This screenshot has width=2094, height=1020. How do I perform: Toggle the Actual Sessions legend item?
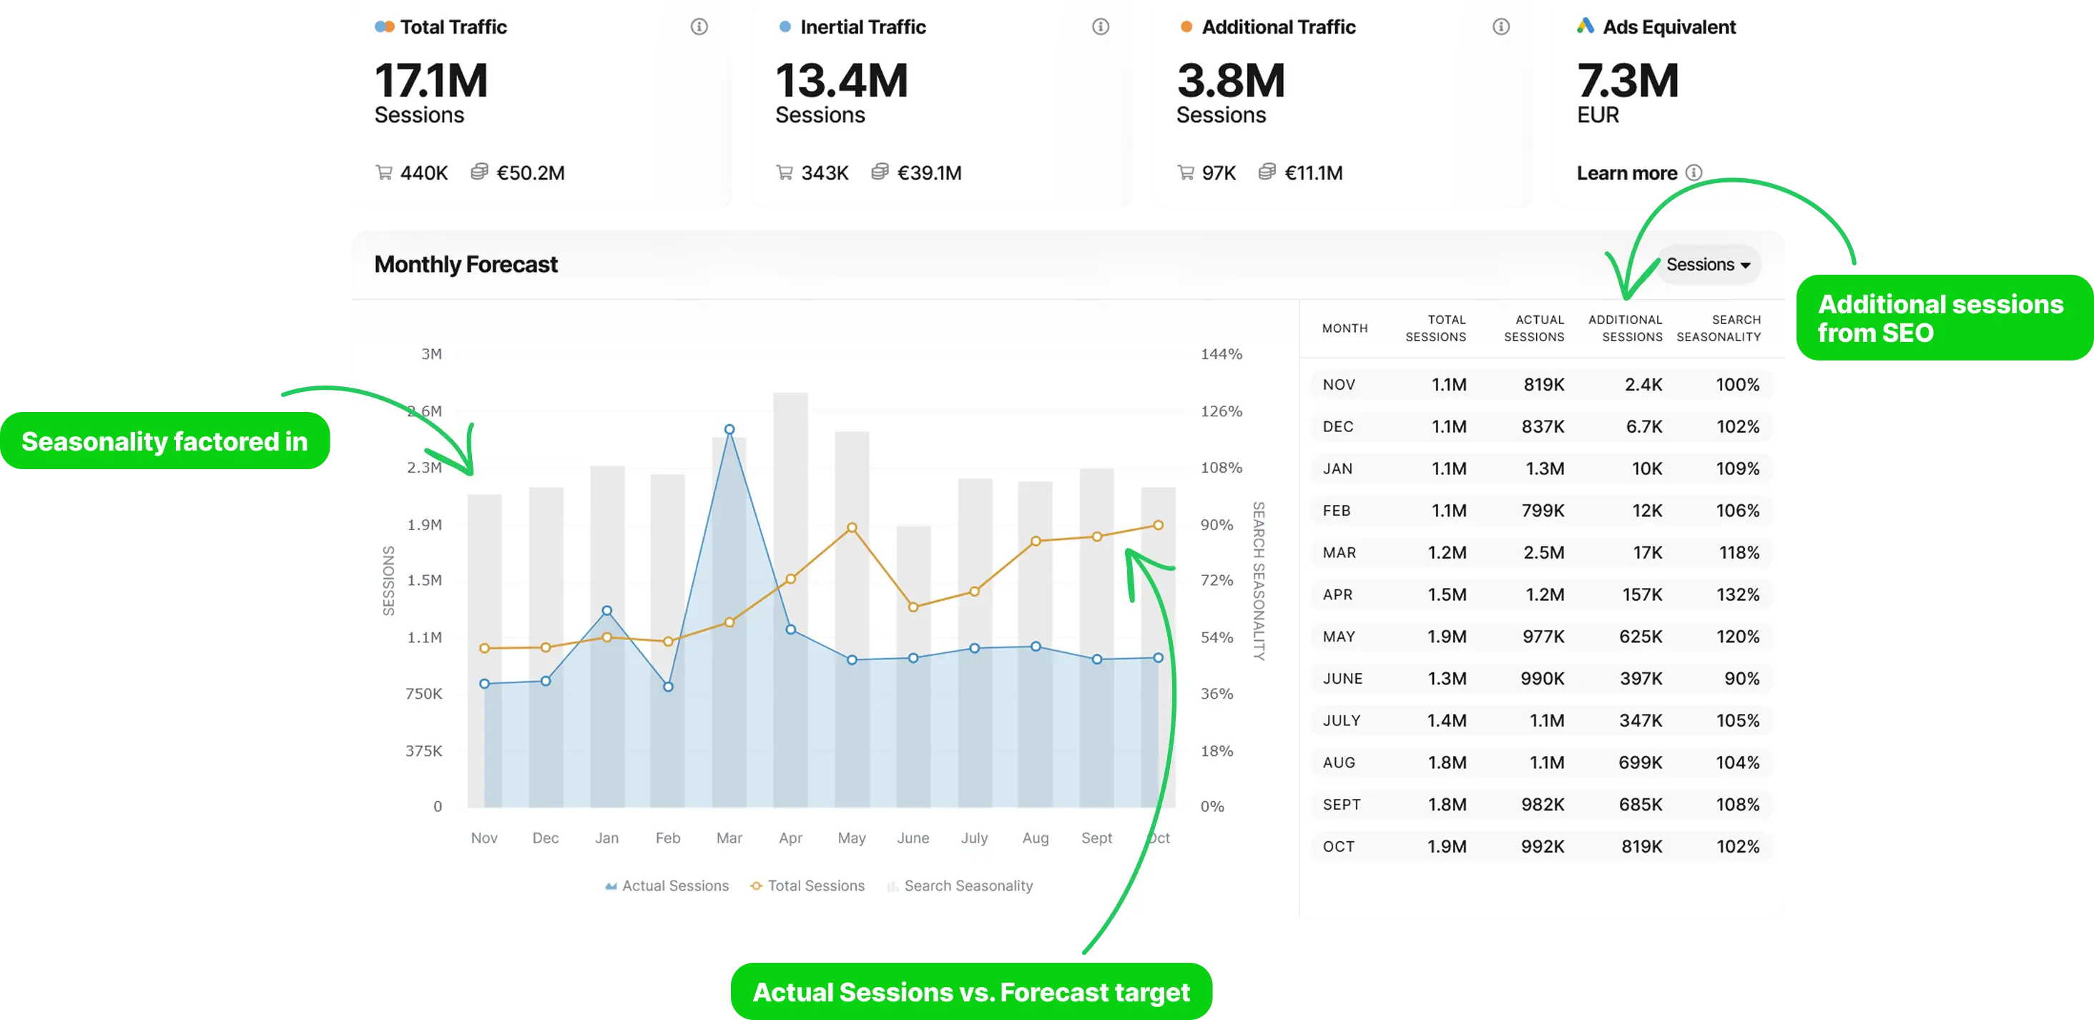coord(668,885)
